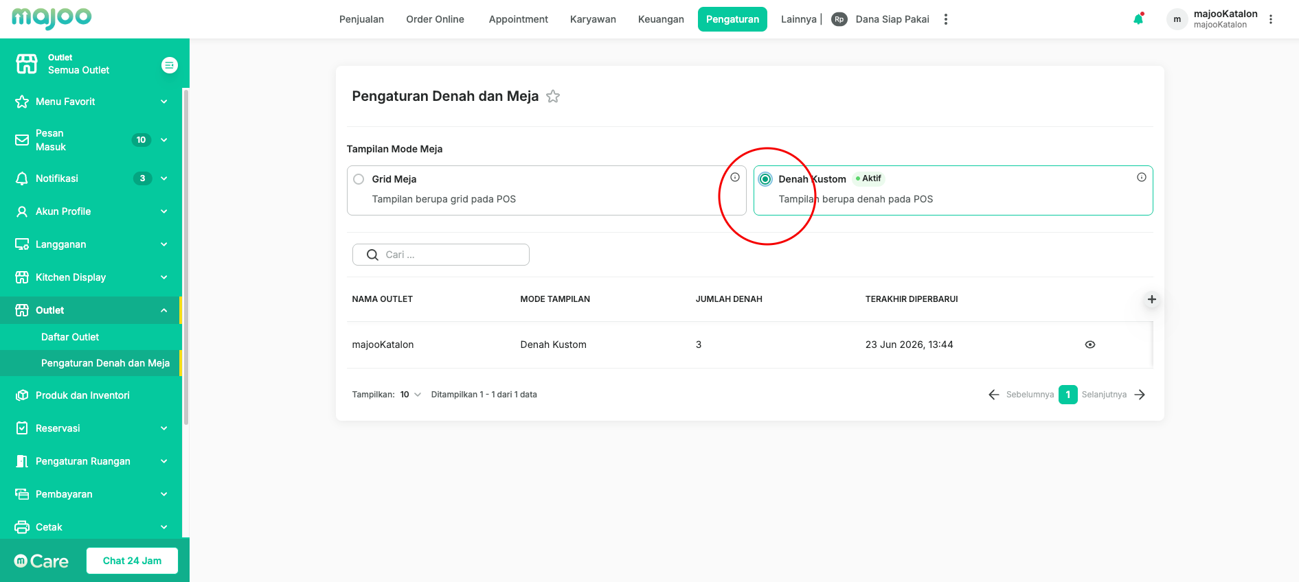Click the Selanjutnya pagination link
Image resolution: width=1299 pixels, height=582 pixels.
[1104, 395]
